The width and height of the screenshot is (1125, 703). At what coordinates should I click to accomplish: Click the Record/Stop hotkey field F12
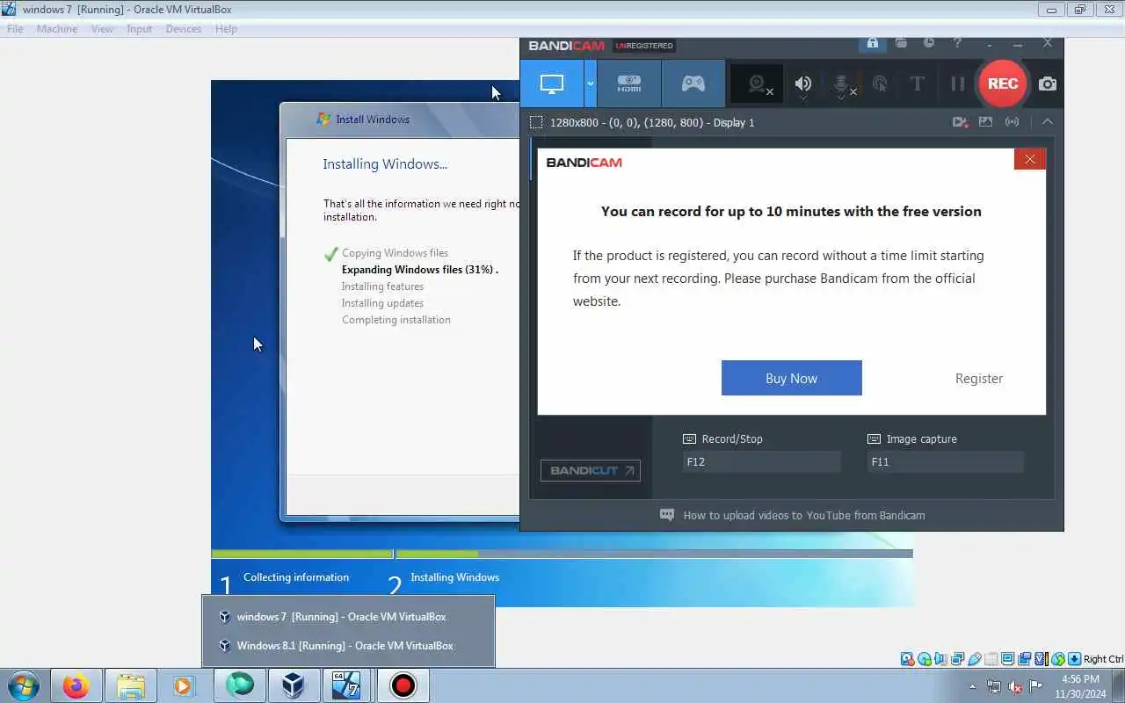(762, 461)
